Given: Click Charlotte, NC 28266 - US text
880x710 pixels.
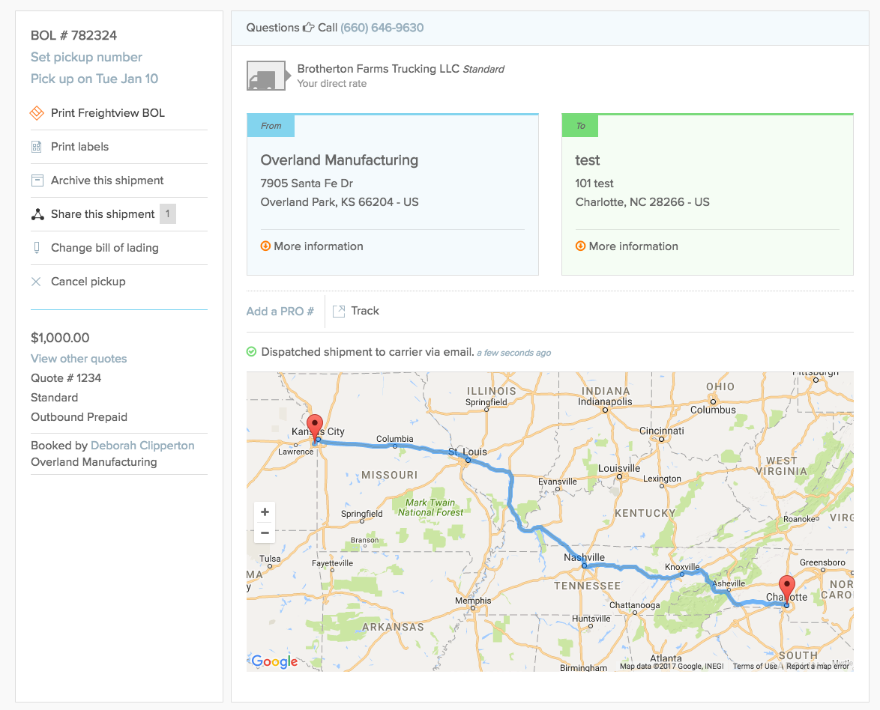Looking at the screenshot, I should pos(642,202).
